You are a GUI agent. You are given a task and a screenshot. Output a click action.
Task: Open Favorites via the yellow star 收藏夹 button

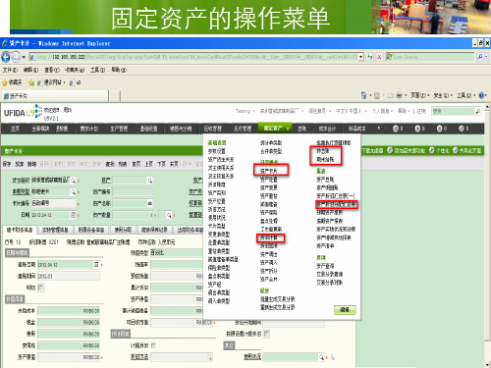[12, 82]
